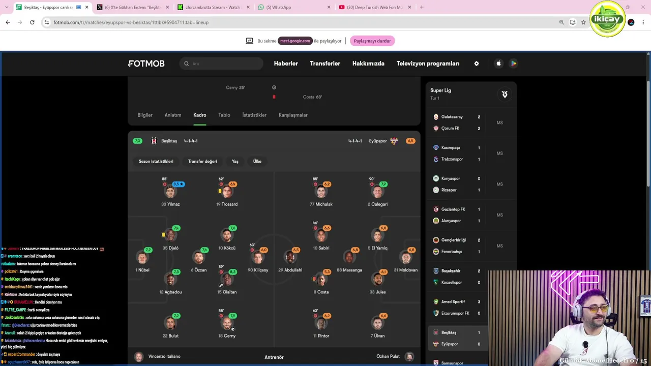This screenshot has width=651, height=366.
Task: Close the WhatsApp browser tab
Action: pos(329,7)
